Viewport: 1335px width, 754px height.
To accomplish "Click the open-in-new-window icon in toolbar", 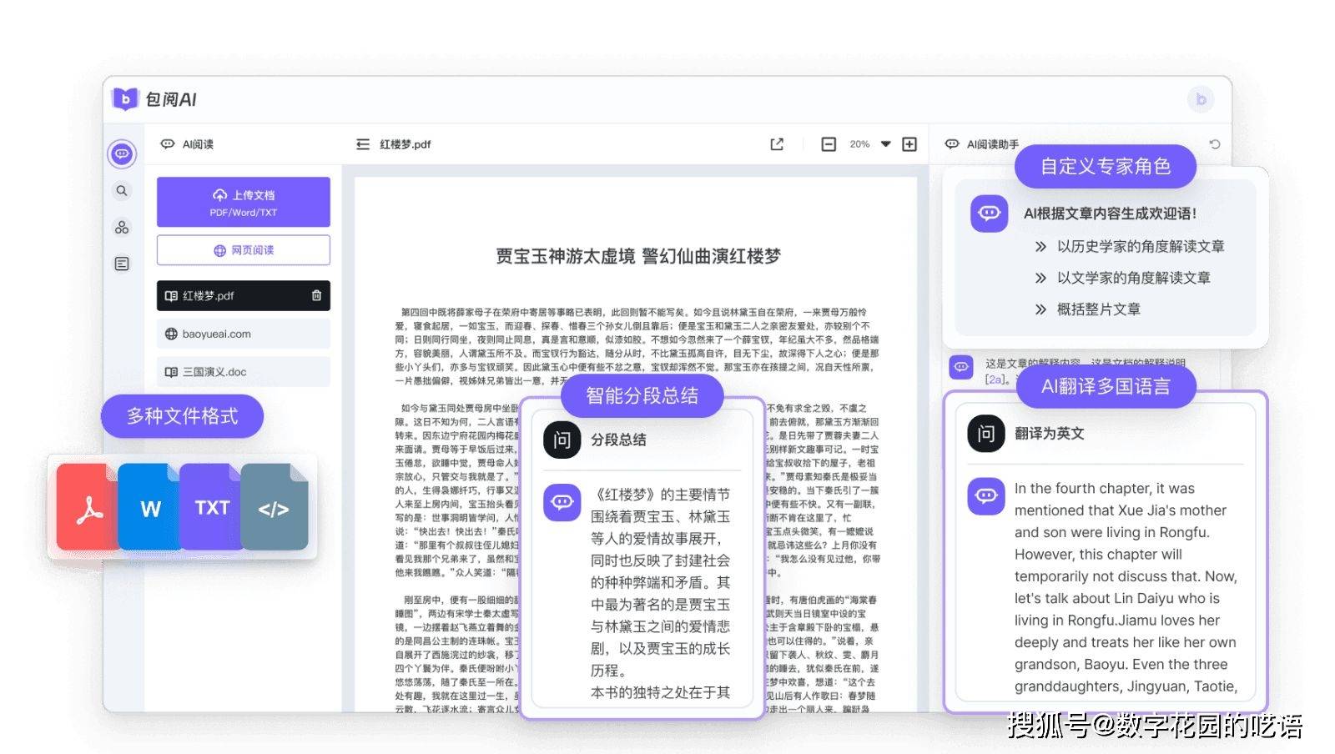I will point(777,144).
